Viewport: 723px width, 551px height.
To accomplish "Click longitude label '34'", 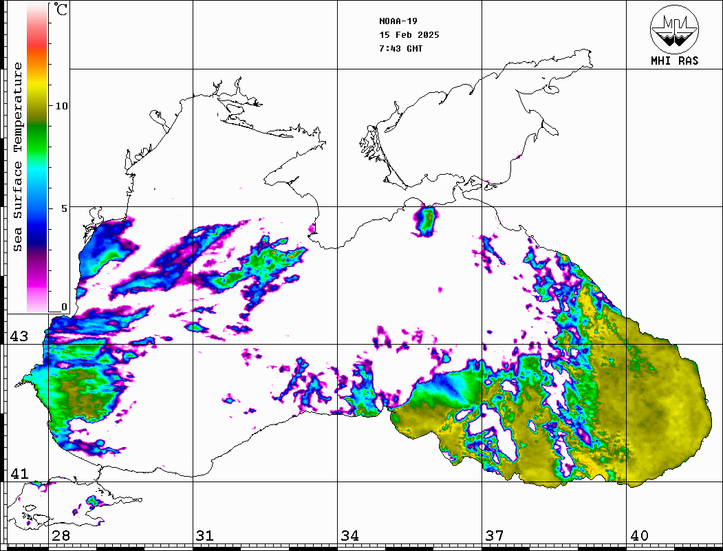I will (349, 535).
